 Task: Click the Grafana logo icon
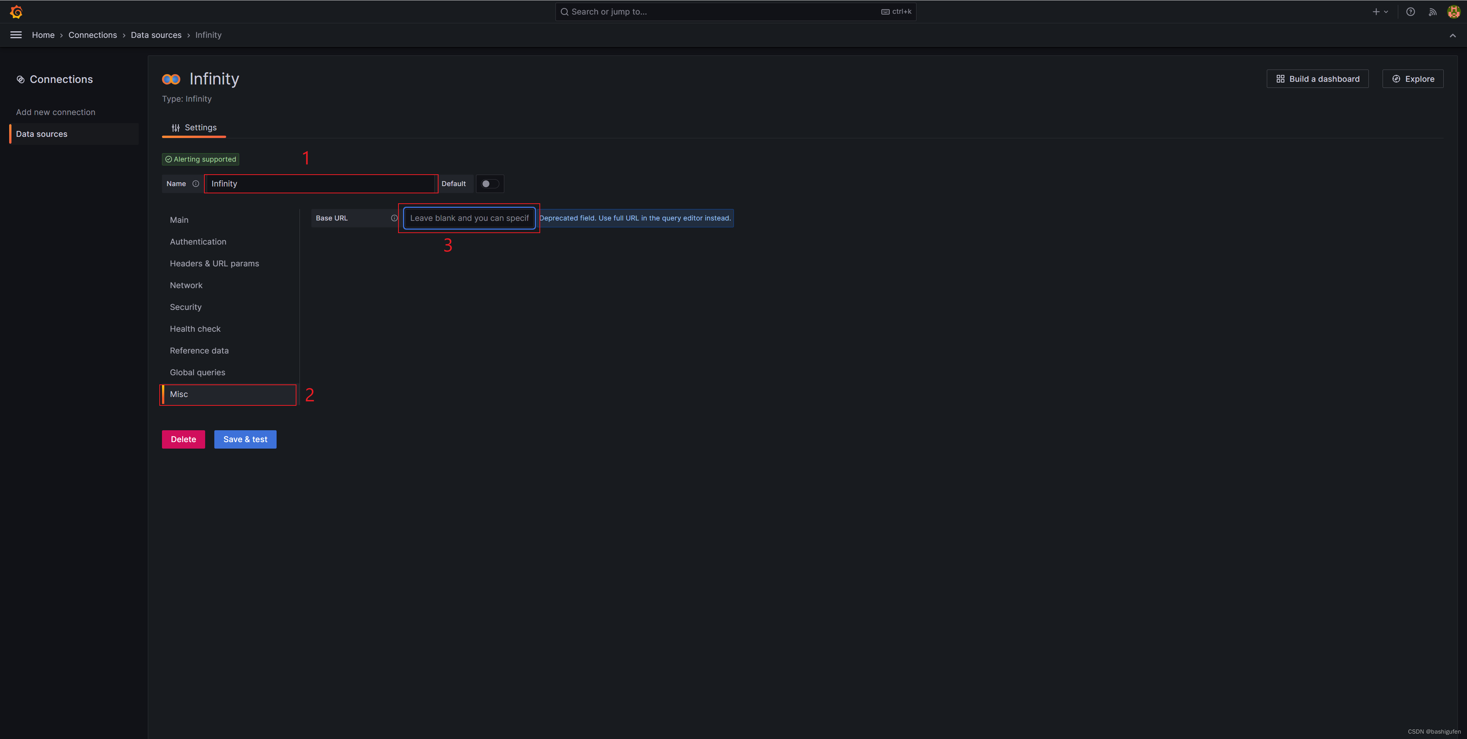point(16,11)
